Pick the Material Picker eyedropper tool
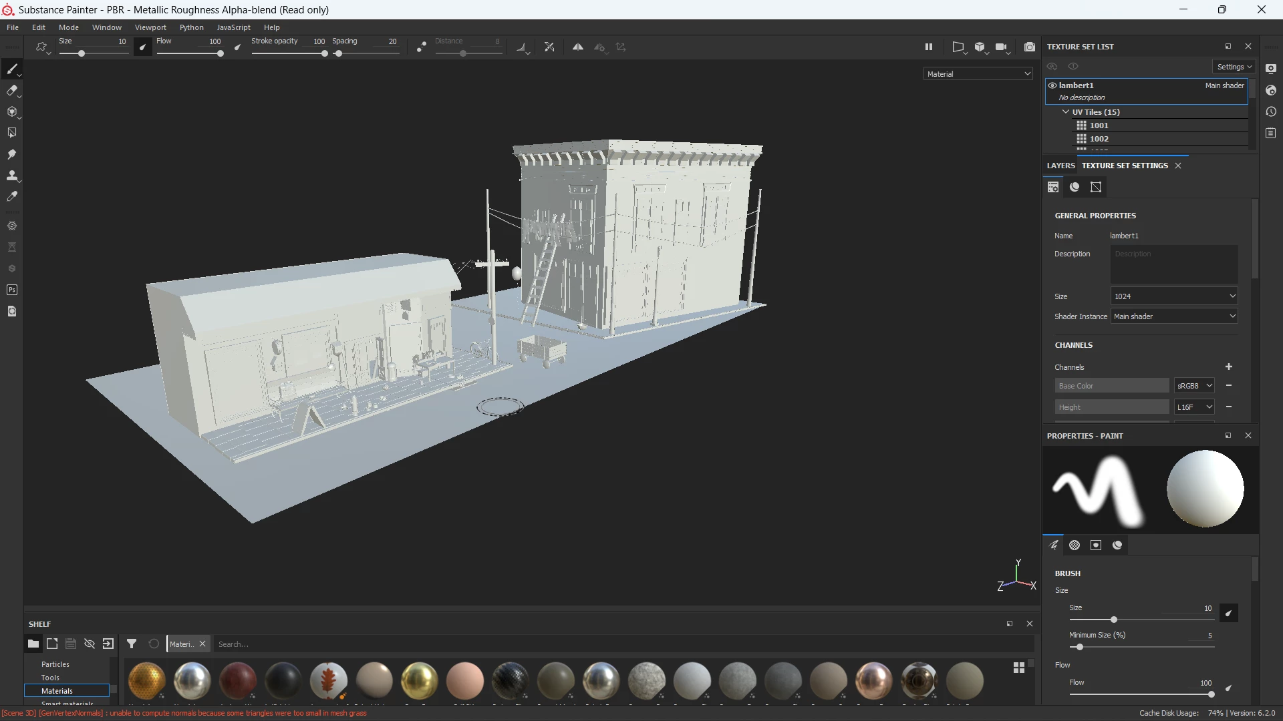Image resolution: width=1283 pixels, height=721 pixels. point(11,197)
